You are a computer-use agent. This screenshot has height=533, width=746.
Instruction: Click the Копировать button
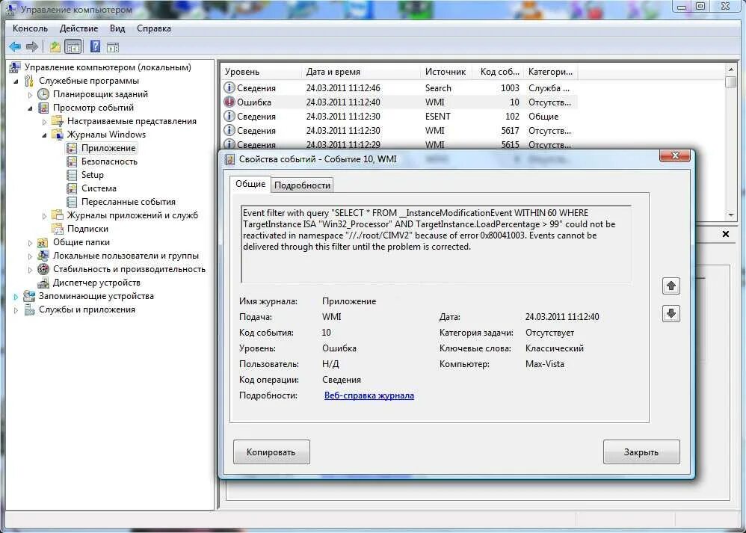pyautogui.click(x=271, y=452)
